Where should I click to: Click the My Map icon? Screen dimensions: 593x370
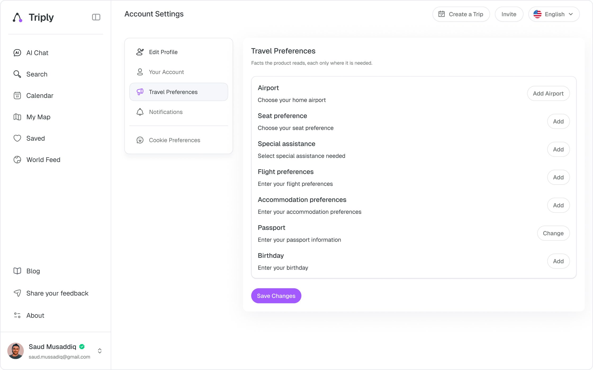point(17,117)
